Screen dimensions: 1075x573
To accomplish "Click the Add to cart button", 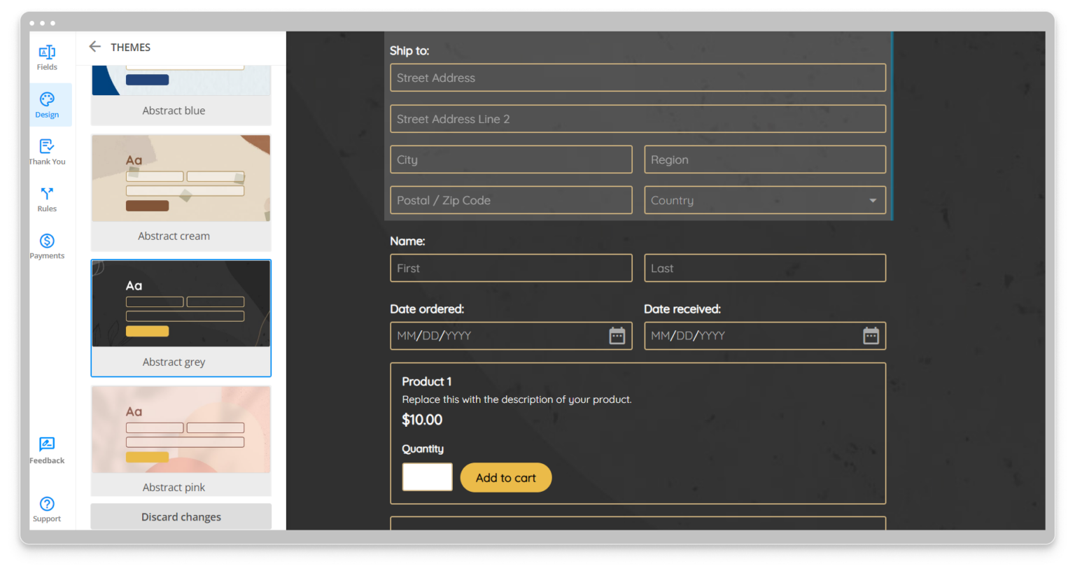I will pyautogui.click(x=506, y=477).
